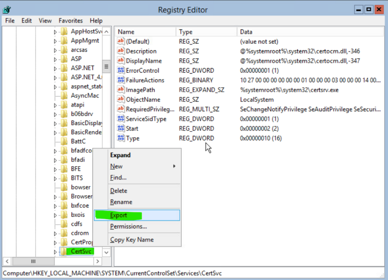Click the string icon beside (Default) value

pyautogui.click(x=120, y=41)
